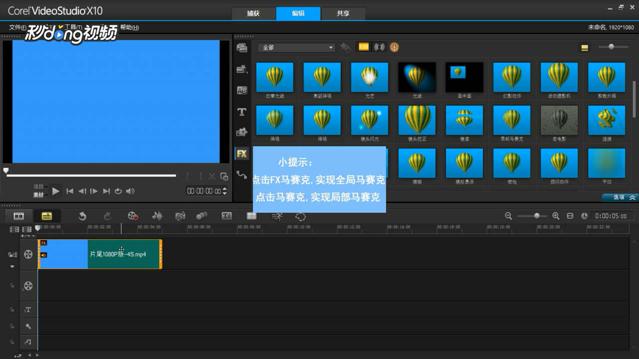Open the Media library panel icon
This screenshot has width=639, height=359.
[x=242, y=48]
